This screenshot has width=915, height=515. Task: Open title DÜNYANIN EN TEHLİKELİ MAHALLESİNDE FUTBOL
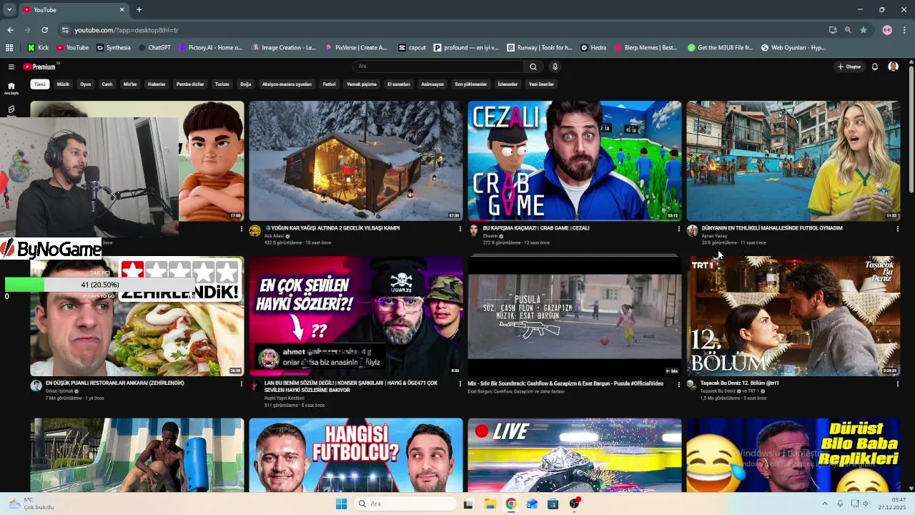(772, 228)
